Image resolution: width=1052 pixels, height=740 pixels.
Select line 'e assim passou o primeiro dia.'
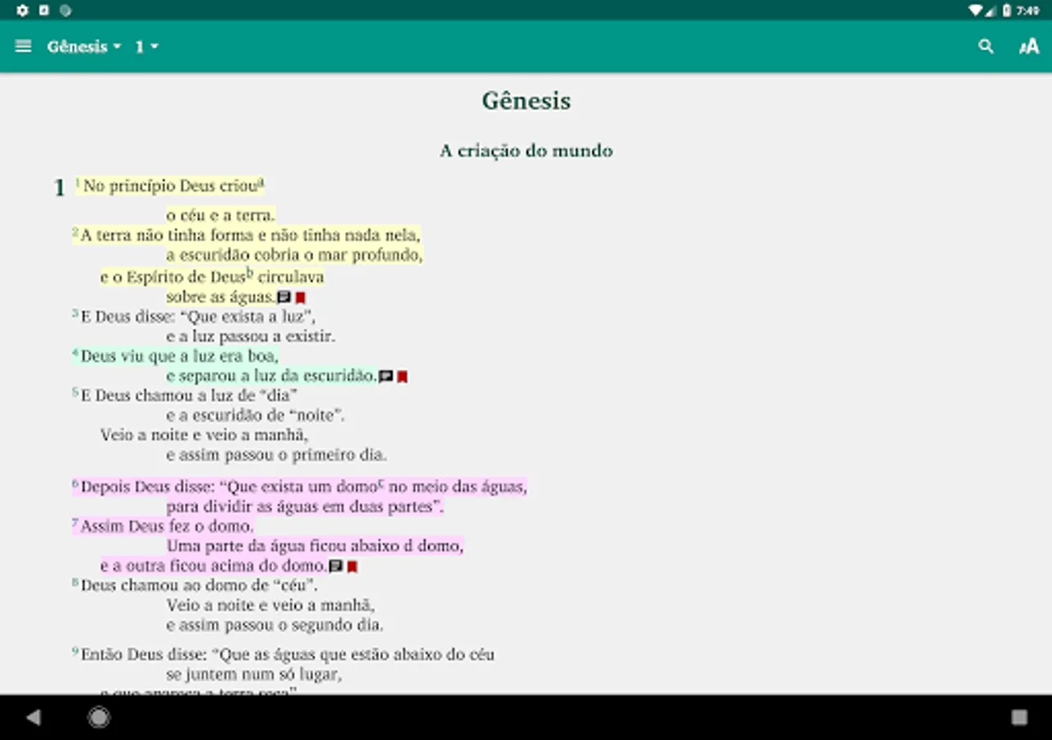276,455
